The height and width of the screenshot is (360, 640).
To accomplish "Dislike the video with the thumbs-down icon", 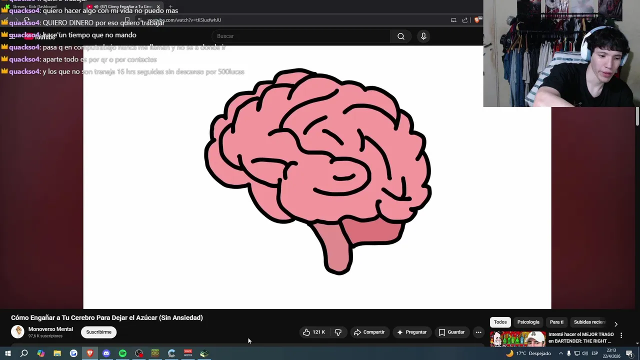I will 338,332.
